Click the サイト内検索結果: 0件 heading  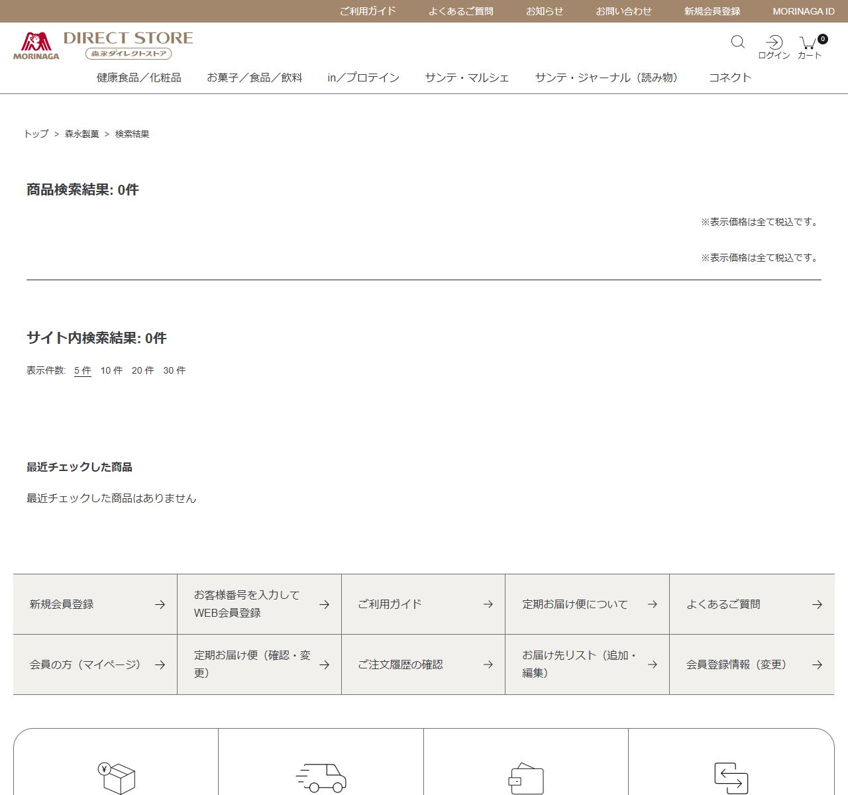[97, 339]
